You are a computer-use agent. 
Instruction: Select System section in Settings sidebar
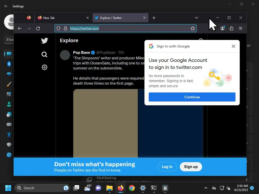pyautogui.click(x=9, y=54)
